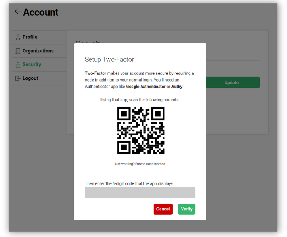This screenshot has width=287, height=237.
Task: Click the 'Setup Two-Factor' dialog heading
Action: [x=109, y=60]
